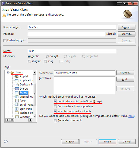This screenshot has height=148, width=139.
Task: Click the Dialog icon in Style tree
Action: pos(17,88)
